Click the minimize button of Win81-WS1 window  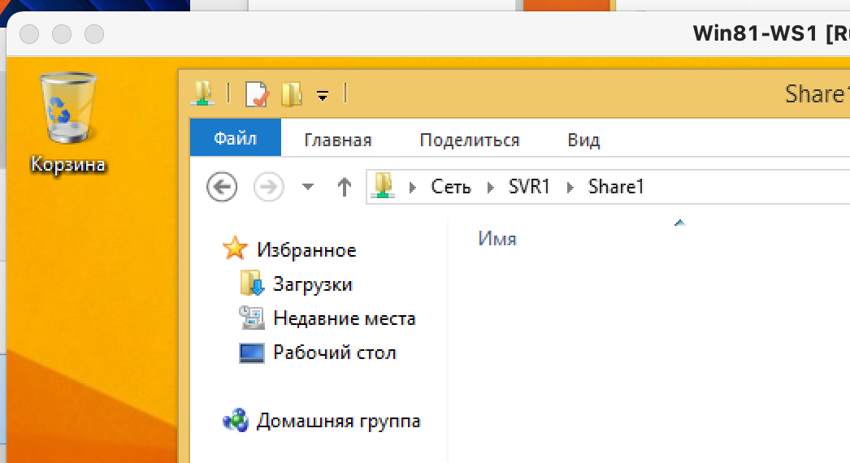(x=62, y=34)
